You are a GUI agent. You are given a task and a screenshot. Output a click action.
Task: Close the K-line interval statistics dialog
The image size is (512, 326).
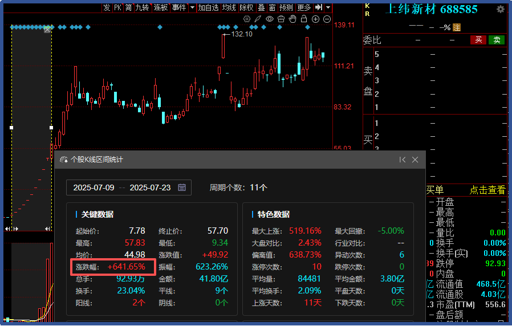point(415,160)
